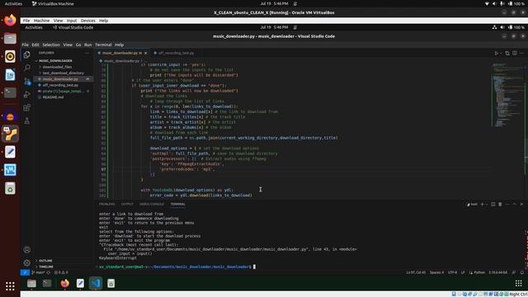
Task: Select the TERMINAL panel tab
Action: click(178, 204)
